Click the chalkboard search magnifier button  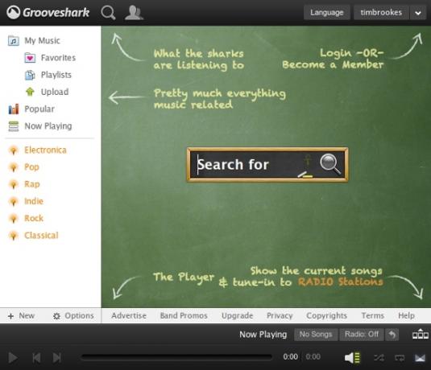tap(330, 164)
